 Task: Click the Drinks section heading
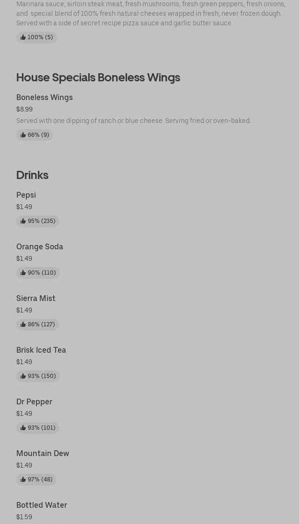32,175
